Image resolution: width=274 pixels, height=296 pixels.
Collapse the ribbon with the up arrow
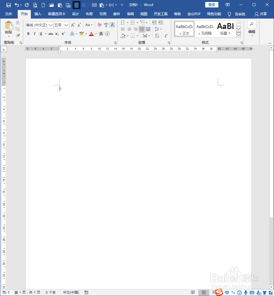click(x=270, y=43)
